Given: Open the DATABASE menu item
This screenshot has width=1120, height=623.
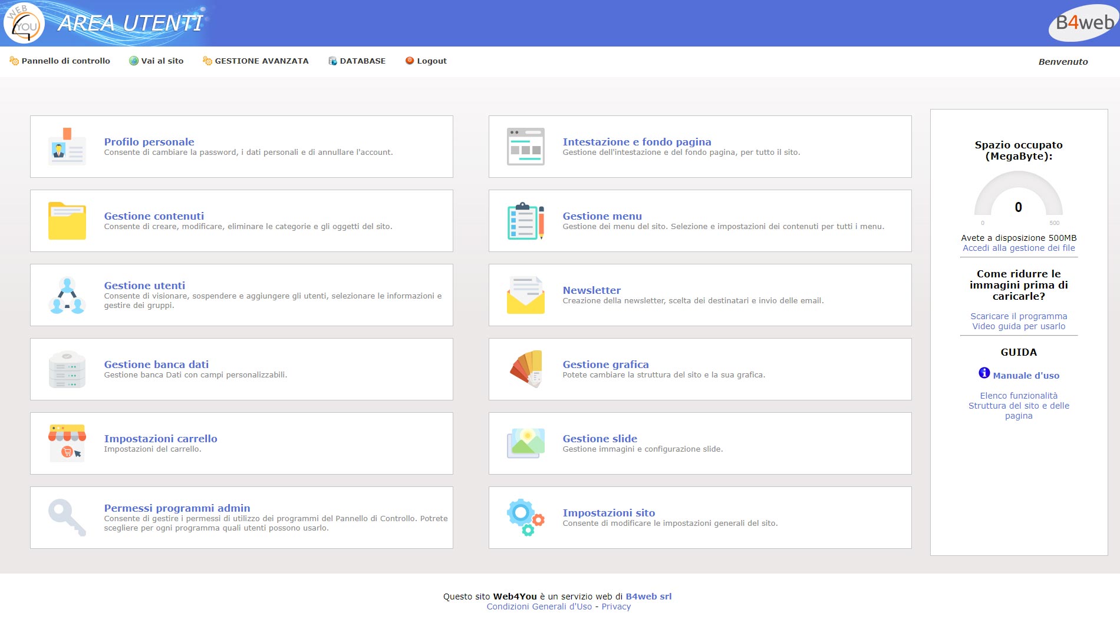Looking at the screenshot, I should point(363,61).
